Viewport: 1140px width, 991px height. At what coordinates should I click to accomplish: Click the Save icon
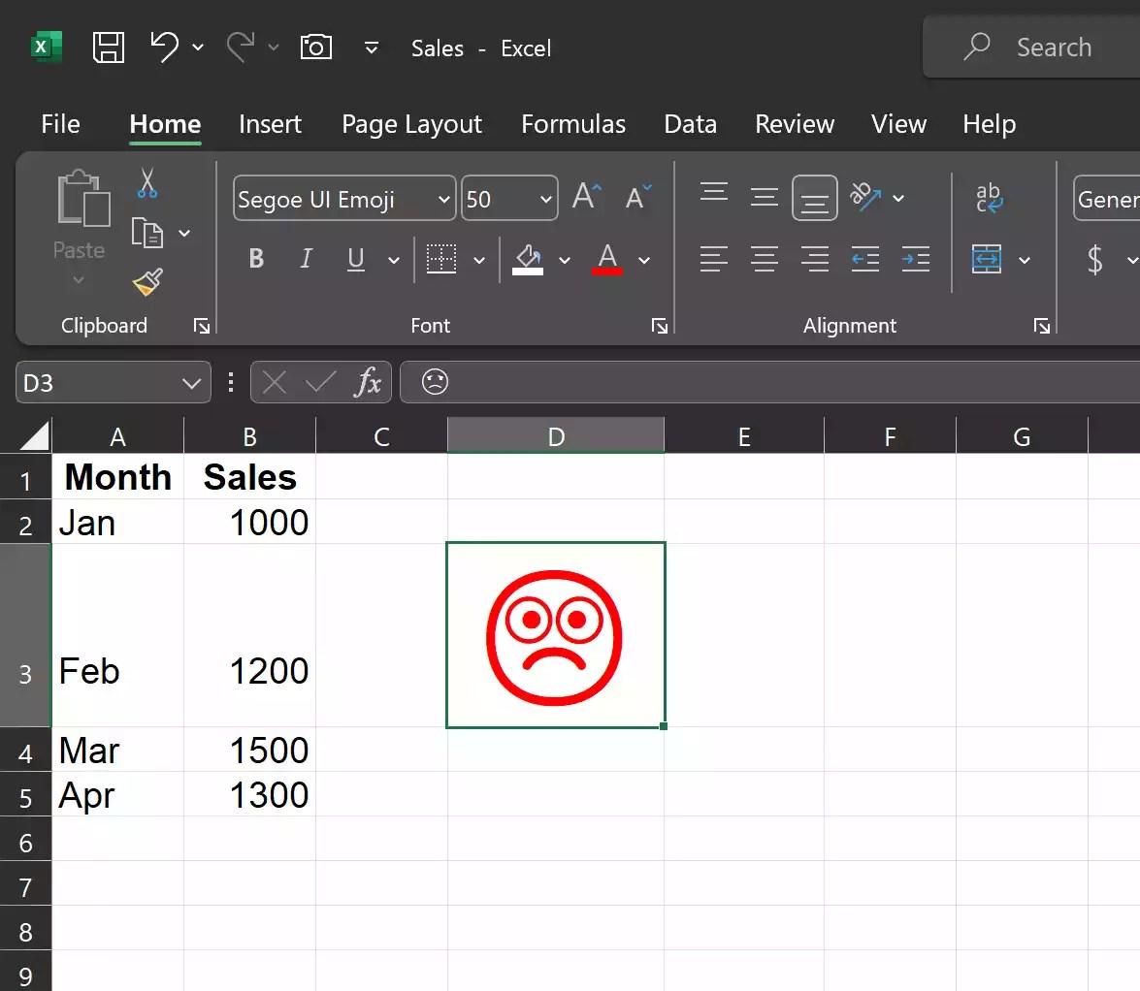pyautogui.click(x=109, y=47)
